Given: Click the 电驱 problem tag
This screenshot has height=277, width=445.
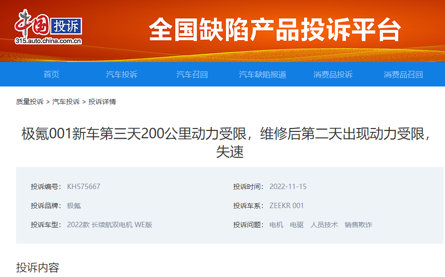Looking at the screenshot, I should [x=296, y=225].
